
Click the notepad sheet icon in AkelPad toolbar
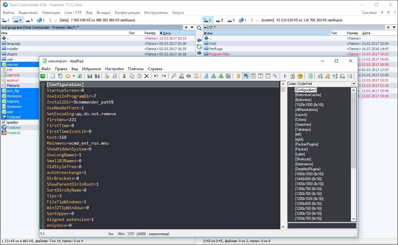[310, 76]
